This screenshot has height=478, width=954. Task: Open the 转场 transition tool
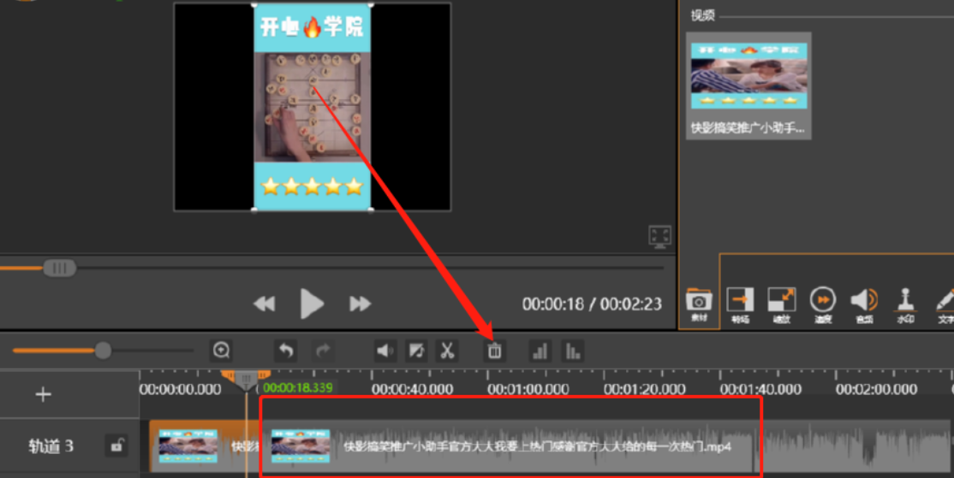740,304
